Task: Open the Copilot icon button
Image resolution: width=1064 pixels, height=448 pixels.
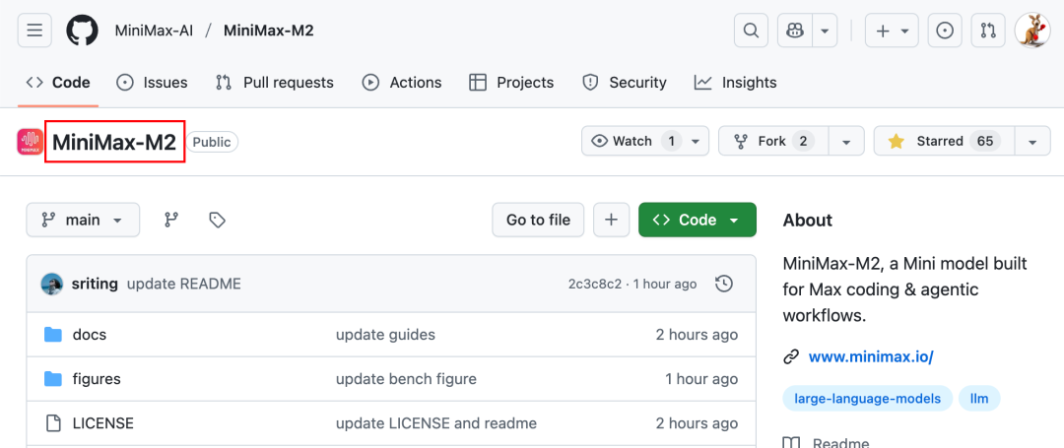Action: pos(793,31)
